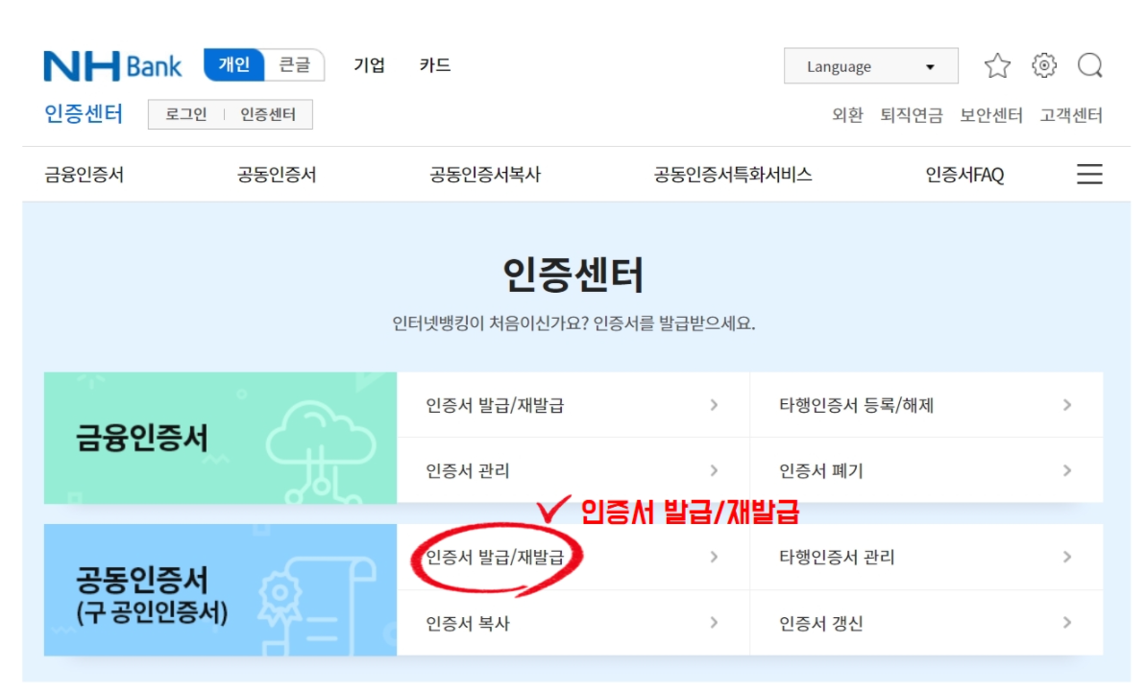Open 금융인증서 인증서 관리

coord(573,471)
